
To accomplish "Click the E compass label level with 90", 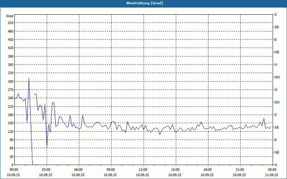I will pos(276,140).
